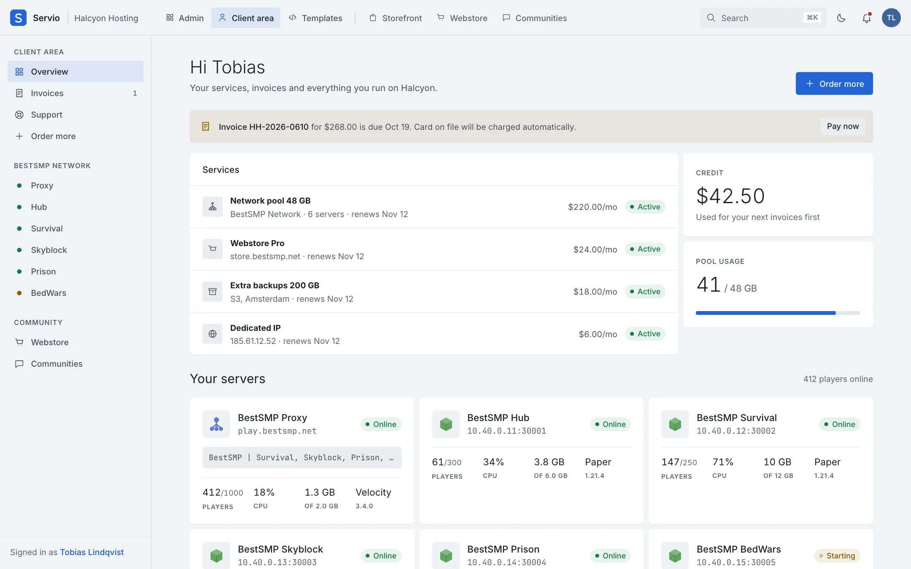Open Communities in the top navigation
911x569 pixels.
point(535,18)
